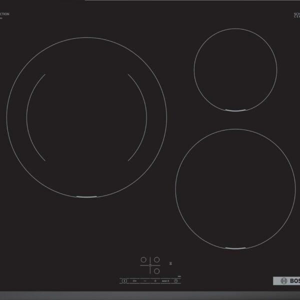This screenshot has height=300, width=300.
Task: Tap the small hourglass indicator beside zone selectors
Action: coord(171,263)
